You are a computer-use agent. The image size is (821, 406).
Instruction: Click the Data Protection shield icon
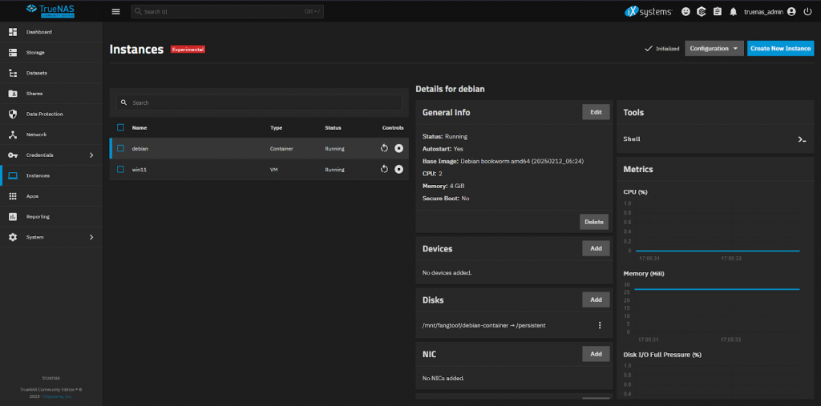point(13,114)
